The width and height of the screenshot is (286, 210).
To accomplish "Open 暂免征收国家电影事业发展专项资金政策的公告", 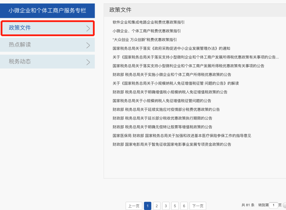I will [172, 144].
